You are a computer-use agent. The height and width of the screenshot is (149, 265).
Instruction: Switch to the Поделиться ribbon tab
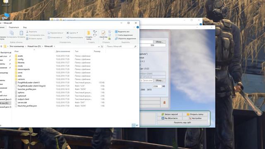[x=14, y=27]
